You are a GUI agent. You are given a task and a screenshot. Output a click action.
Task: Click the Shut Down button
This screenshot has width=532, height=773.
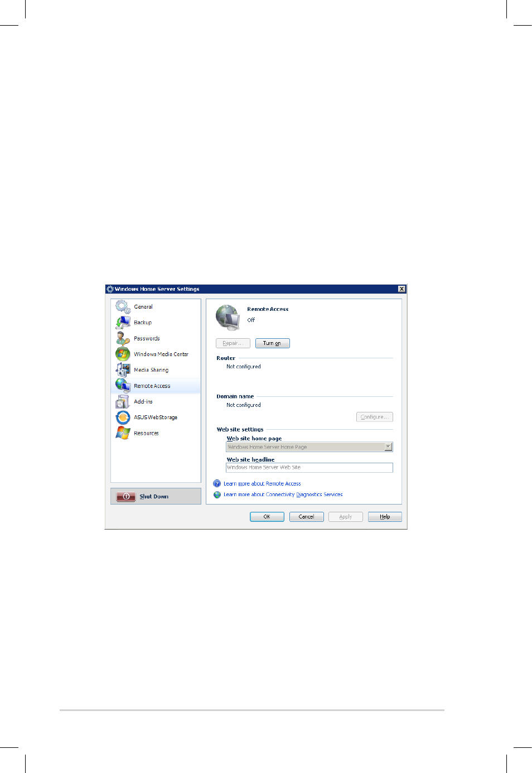pyautogui.click(x=156, y=496)
